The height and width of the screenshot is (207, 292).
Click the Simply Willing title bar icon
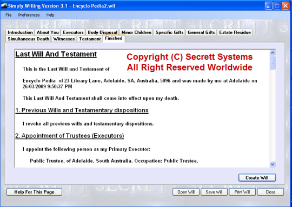(x=4, y=6)
